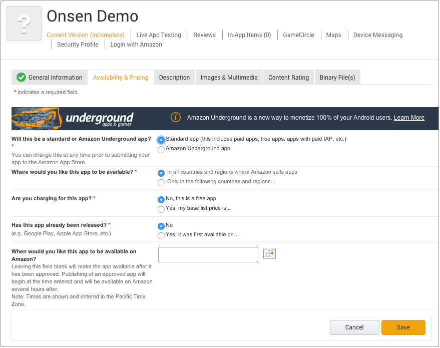Image resolution: width=440 pixels, height=348 pixels.
Task: Open the calendar date picker icon
Action: 269,253
